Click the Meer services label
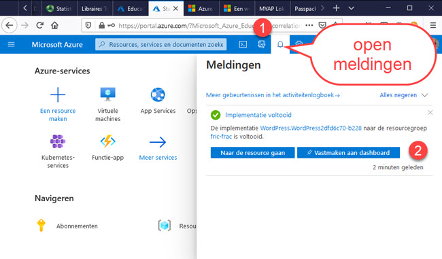The width and height of the screenshot is (442, 259). pos(158,158)
